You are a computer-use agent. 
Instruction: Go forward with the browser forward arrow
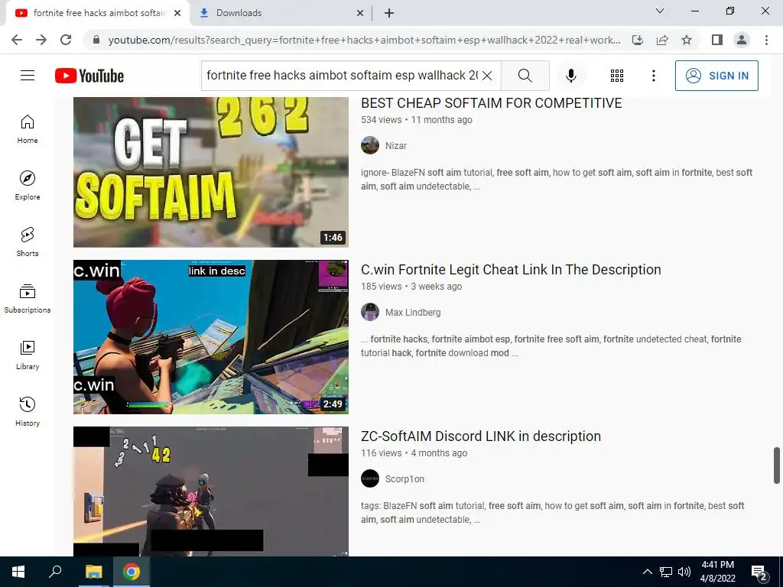click(x=41, y=40)
